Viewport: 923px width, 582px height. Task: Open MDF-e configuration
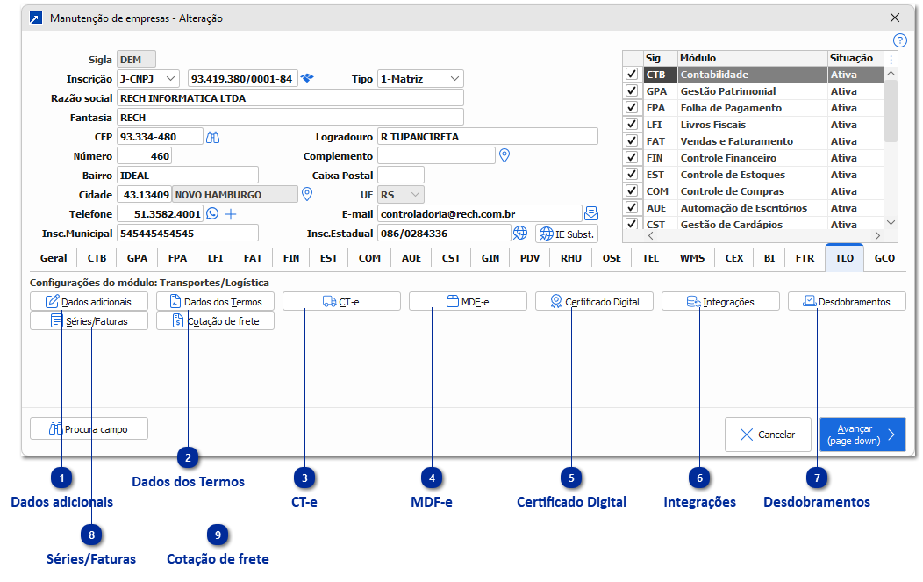(x=468, y=302)
